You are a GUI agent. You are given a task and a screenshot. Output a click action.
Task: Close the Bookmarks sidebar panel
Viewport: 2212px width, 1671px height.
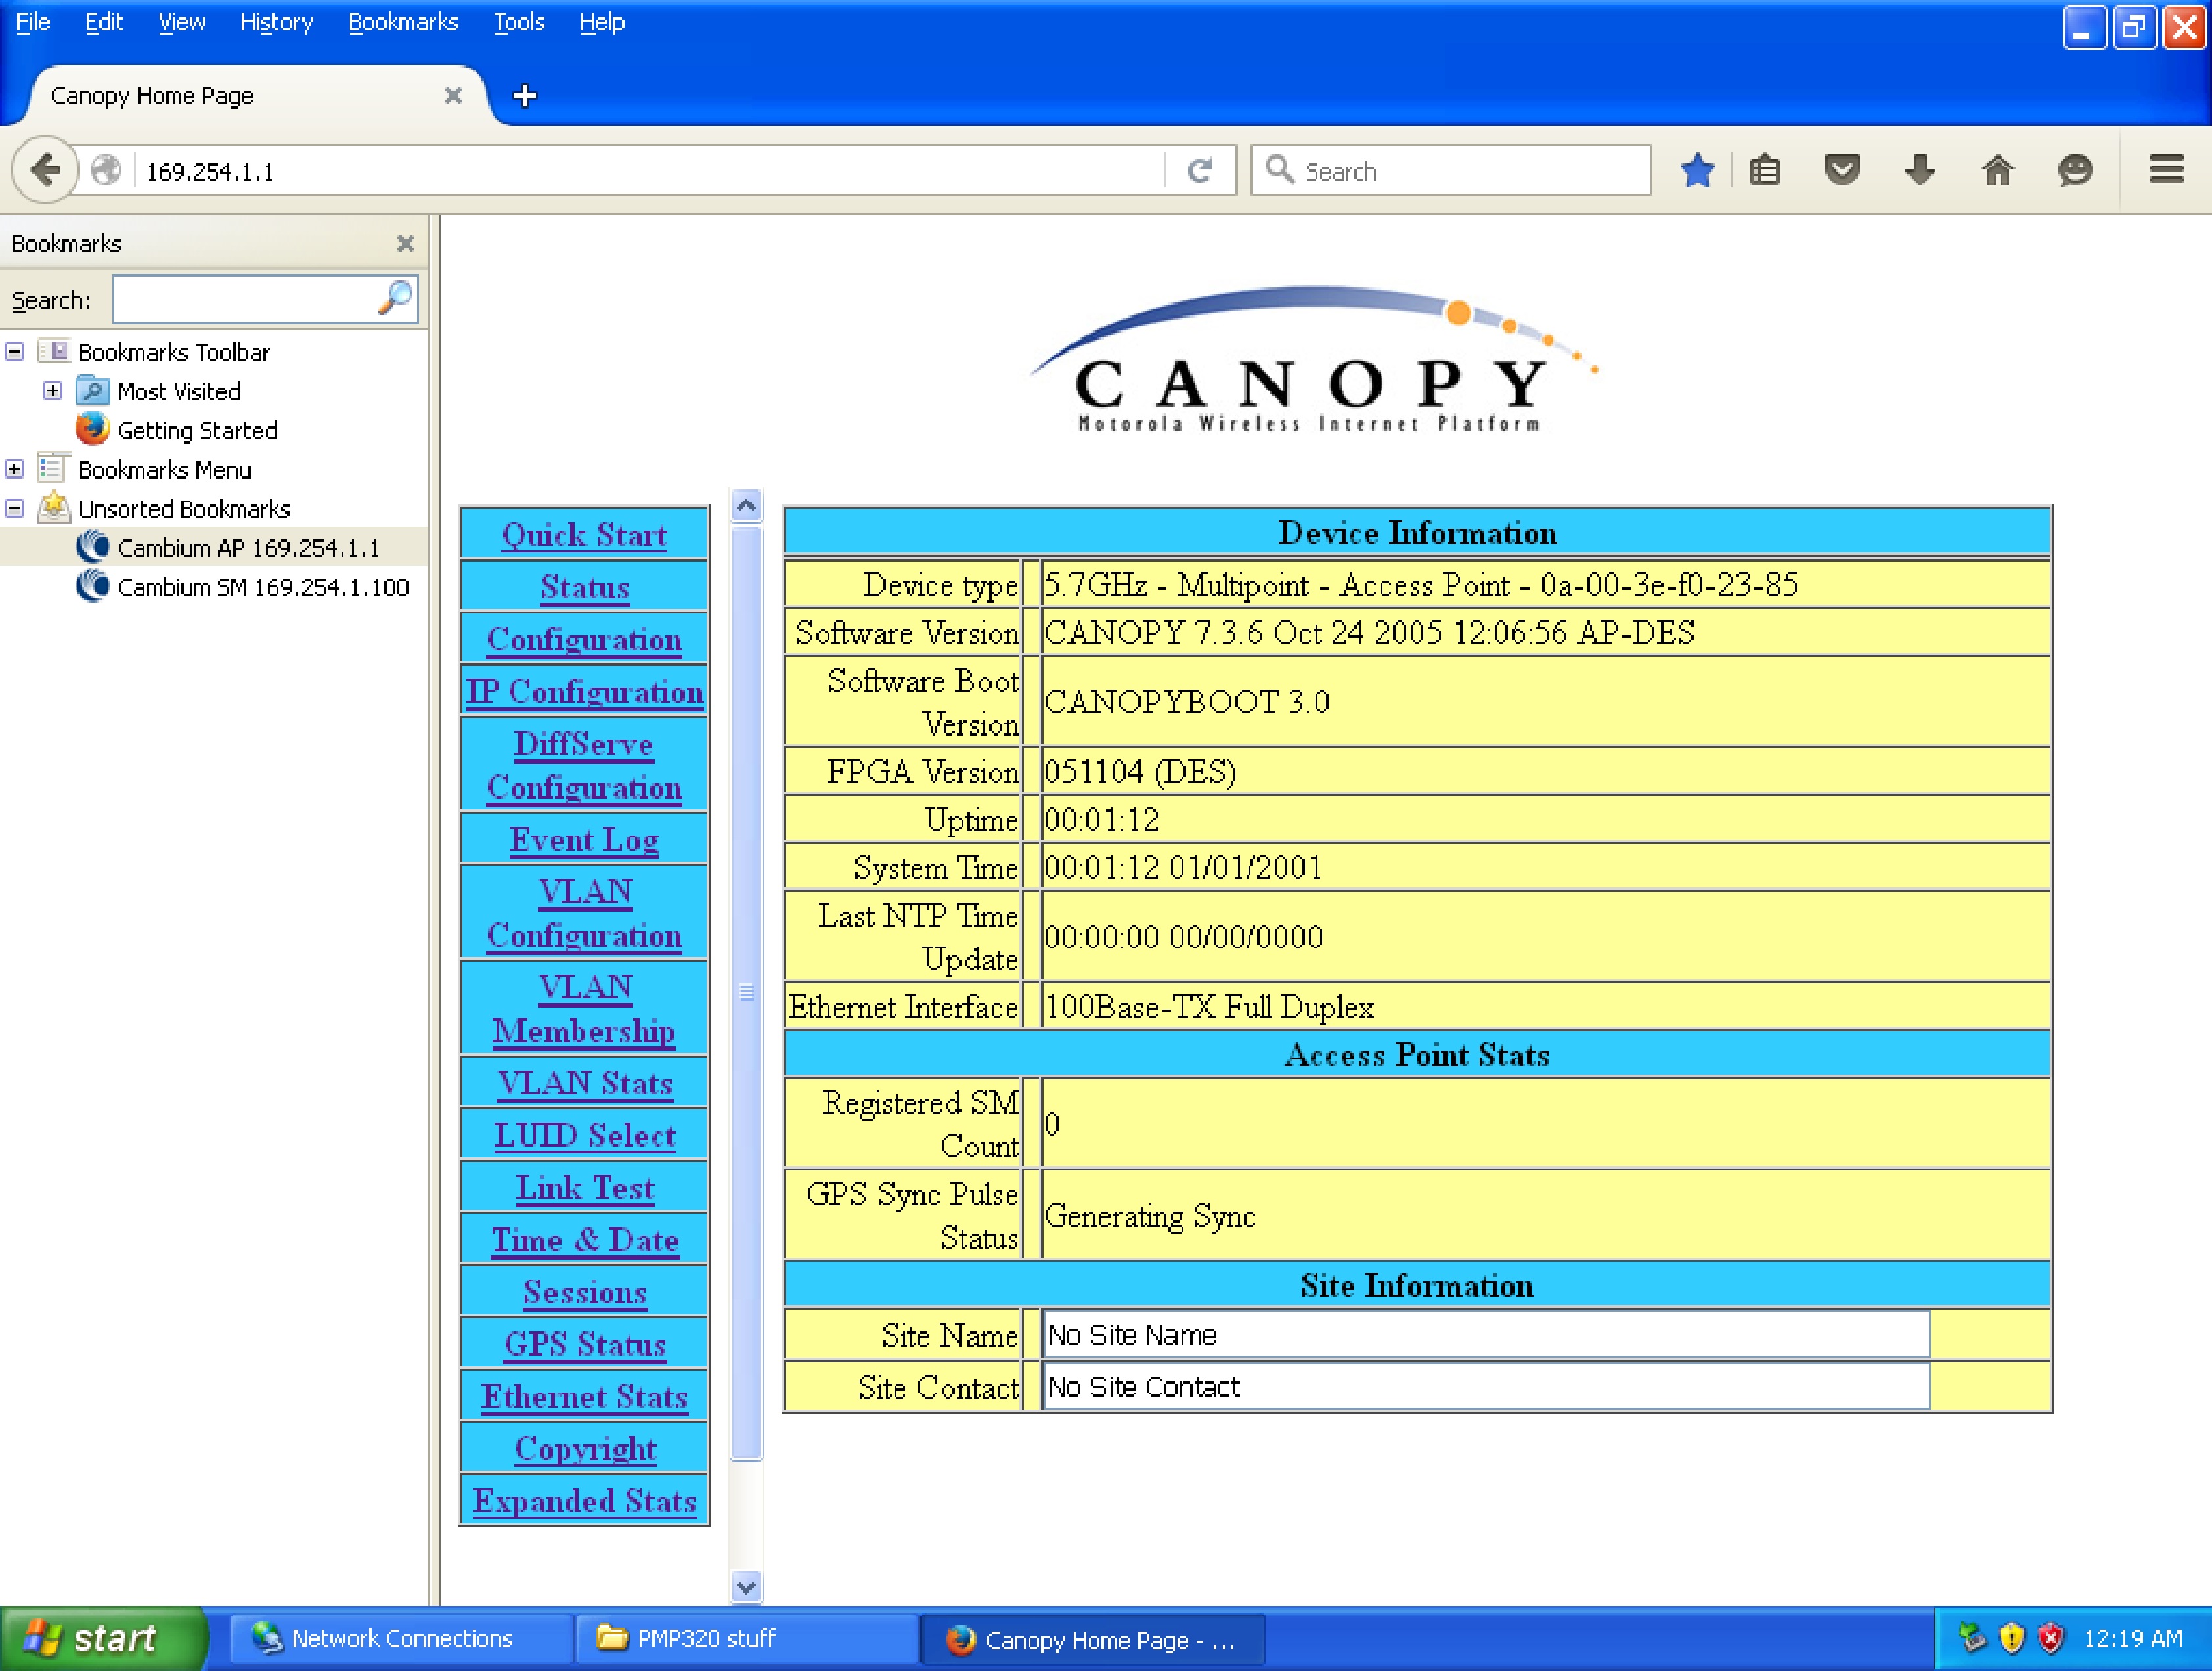coord(405,243)
